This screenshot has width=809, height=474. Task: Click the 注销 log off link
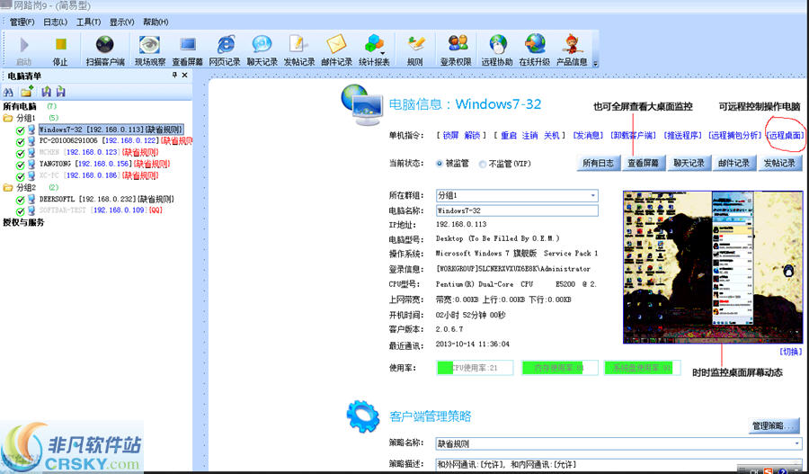pyautogui.click(x=529, y=135)
